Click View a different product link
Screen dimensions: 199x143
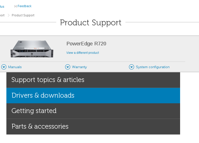(x=83, y=53)
